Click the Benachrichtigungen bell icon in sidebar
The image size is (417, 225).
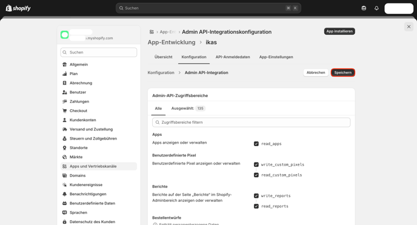click(64, 194)
